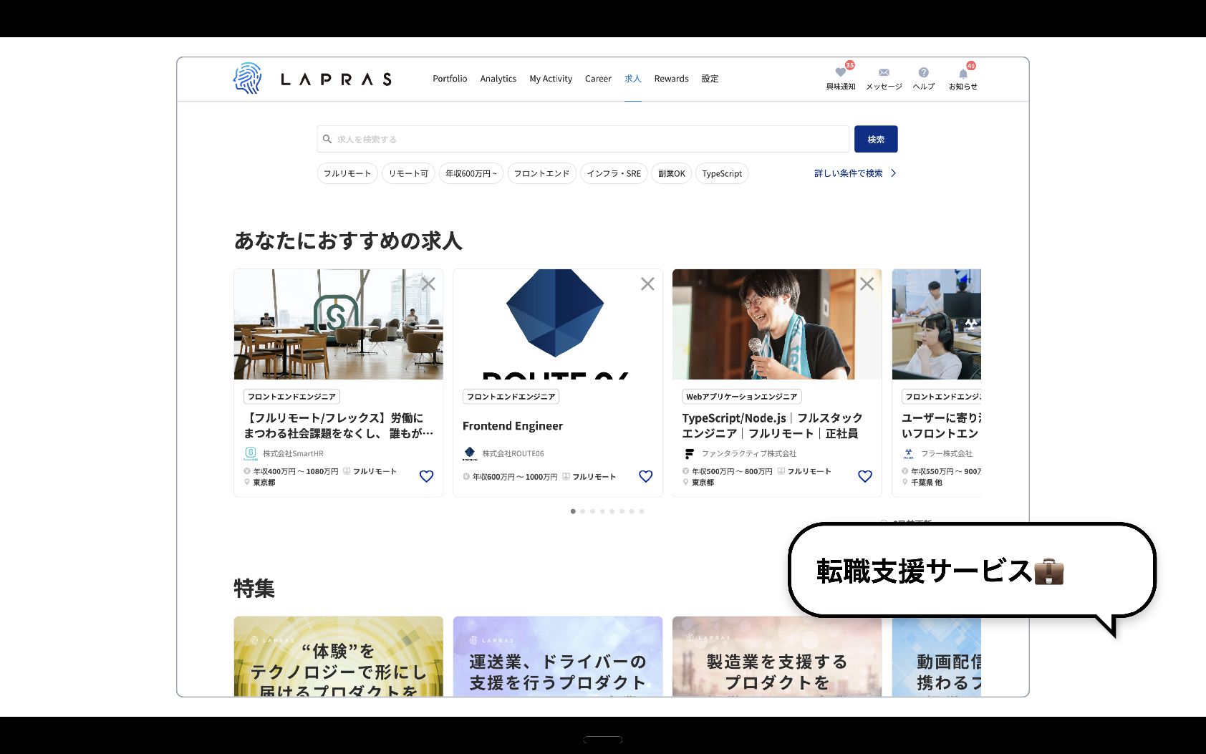Viewport: 1206px width, 754px height.
Task: Click 年収500万円～800万円 on ファンタラクティブ card
Action: pos(732,472)
